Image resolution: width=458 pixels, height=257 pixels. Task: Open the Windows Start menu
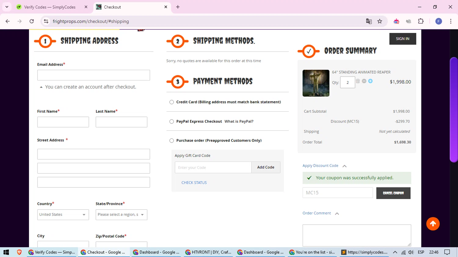tap(6, 252)
